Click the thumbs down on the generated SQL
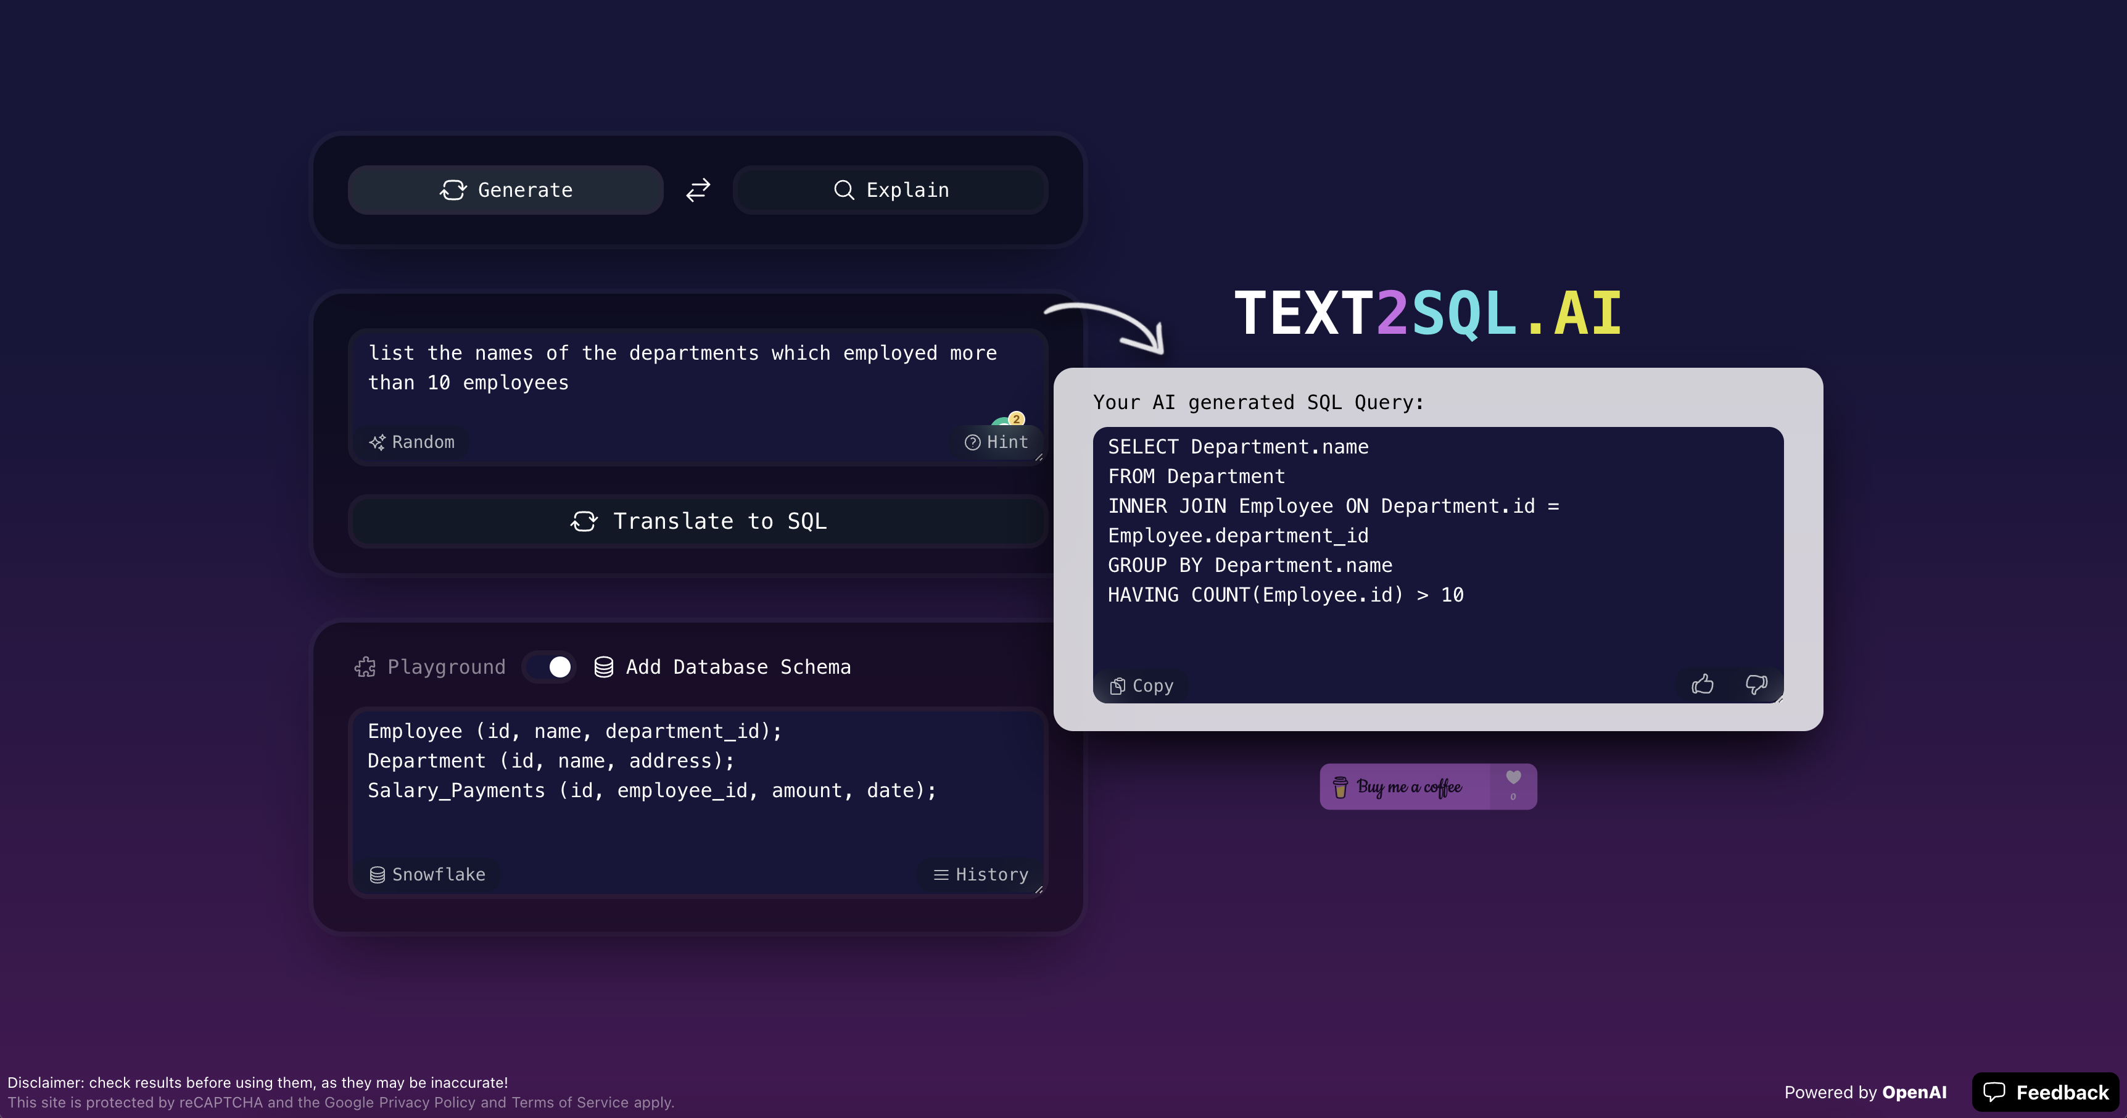2127x1118 pixels. (x=1757, y=685)
